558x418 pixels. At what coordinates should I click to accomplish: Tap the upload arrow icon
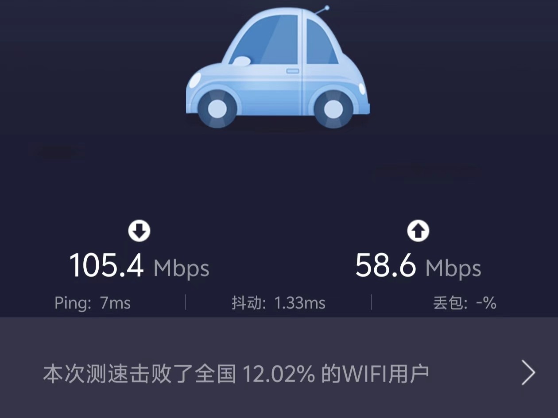tap(418, 231)
